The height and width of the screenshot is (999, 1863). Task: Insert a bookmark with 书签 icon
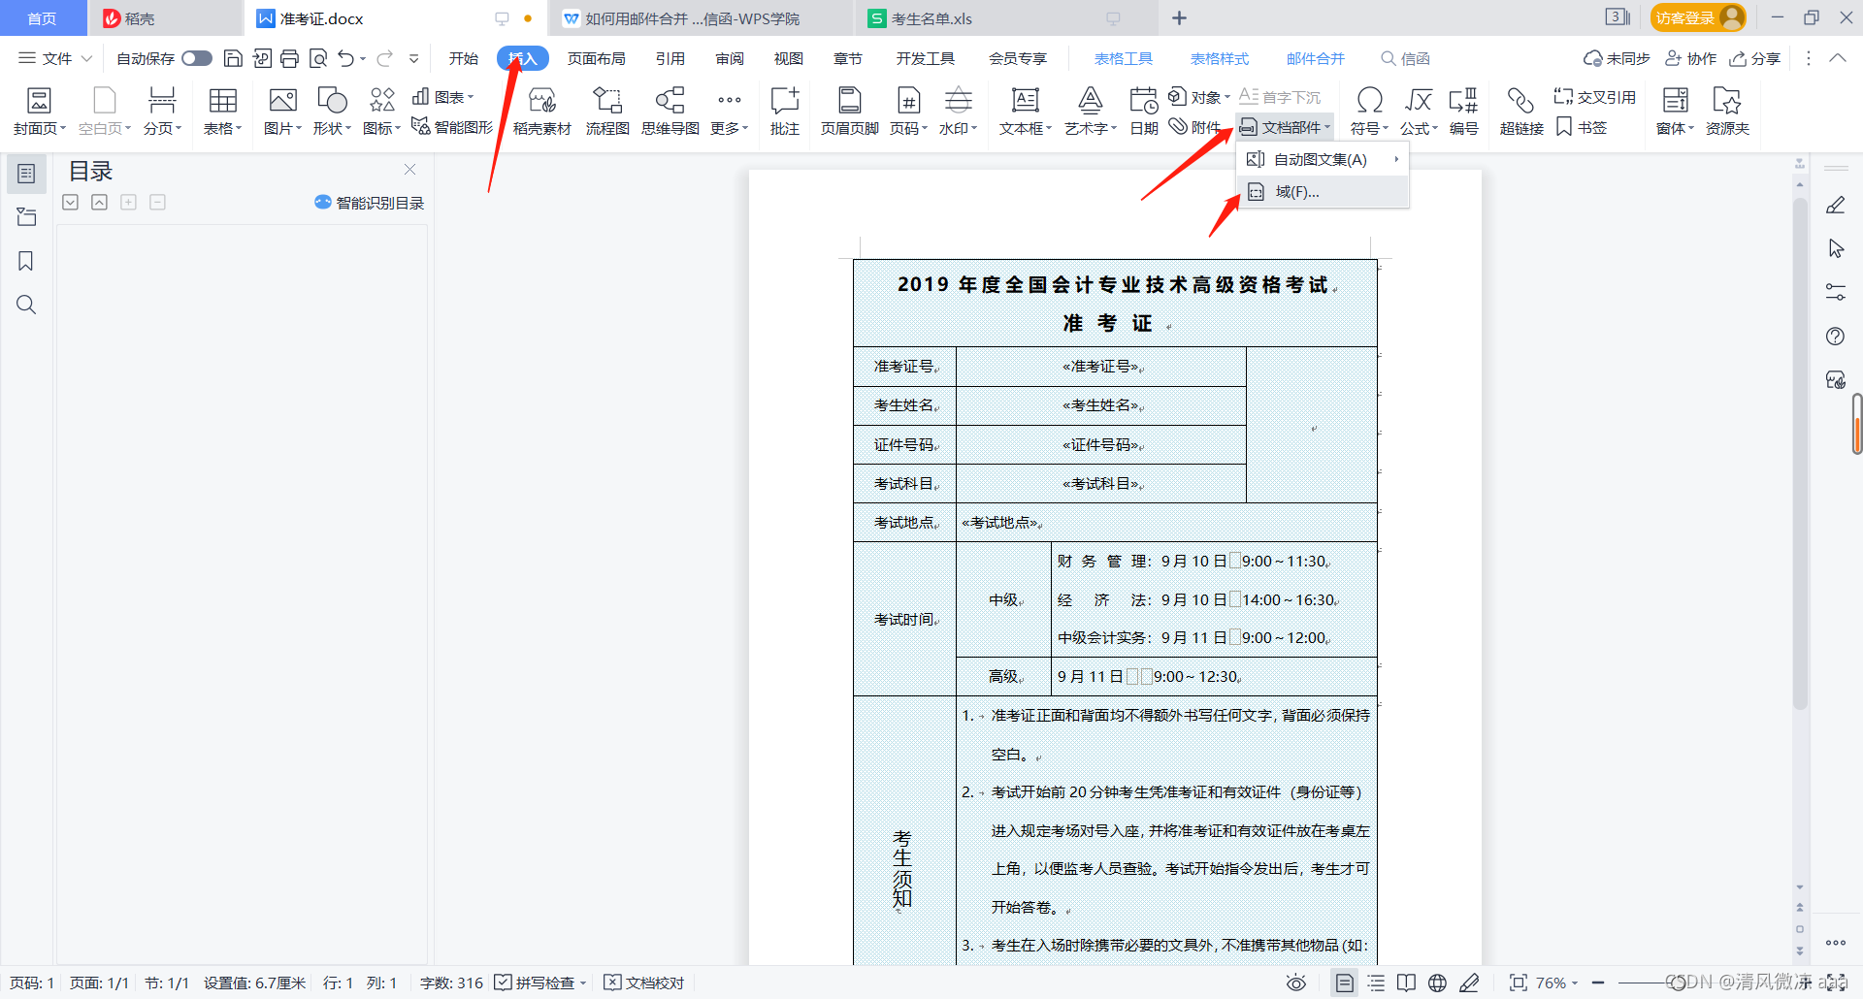pyautogui.click(x=1583, y=126)
